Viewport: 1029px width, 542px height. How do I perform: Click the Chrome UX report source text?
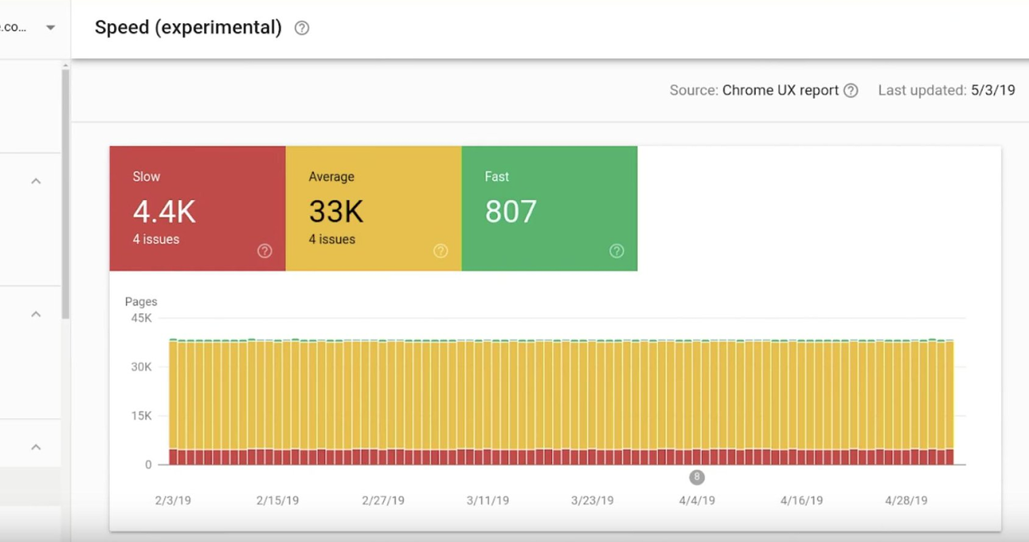(780, 90)
